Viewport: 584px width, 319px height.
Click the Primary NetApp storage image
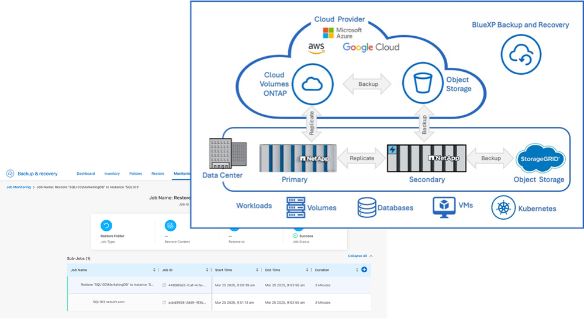(x=298, y=158)
